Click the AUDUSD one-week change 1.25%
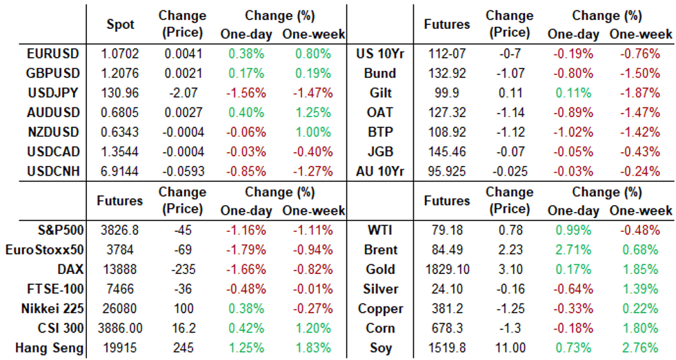Image resolution: width=676 pixels, height=360 pixels. click(314, 112)
